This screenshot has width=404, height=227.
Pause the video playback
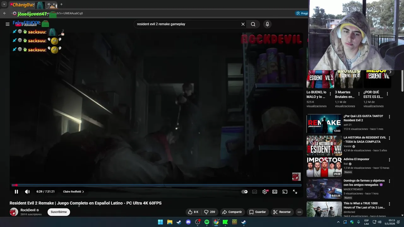16,192
